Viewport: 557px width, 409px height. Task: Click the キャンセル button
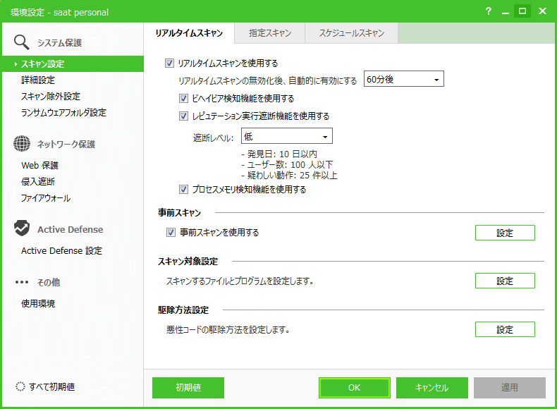click(432, 387)
